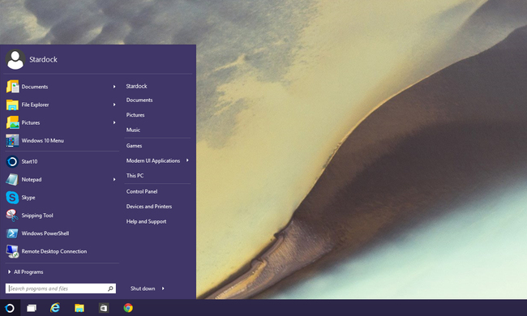Open the Notepad icon
Image resolution: width=527 pixels, height=316 pixels.
[12, 179]
